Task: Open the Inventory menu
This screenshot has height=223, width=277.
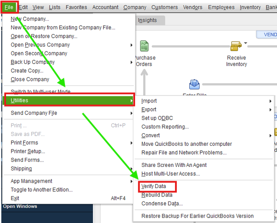Action: pyautogui.click(x=250, y=7)
